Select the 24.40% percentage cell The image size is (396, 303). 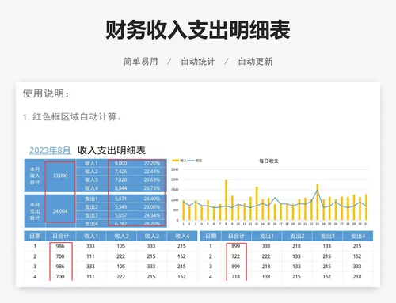coord(152,199)
